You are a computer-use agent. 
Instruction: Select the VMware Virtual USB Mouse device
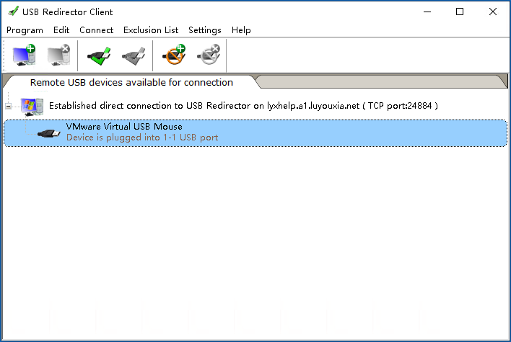pos(255,133)
